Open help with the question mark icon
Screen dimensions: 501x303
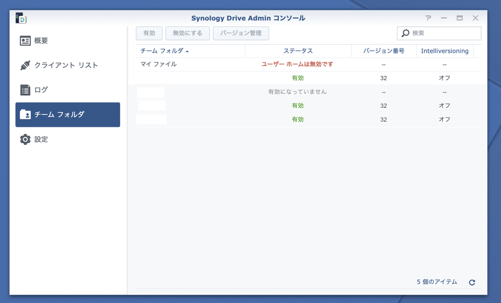pos(428,18)
